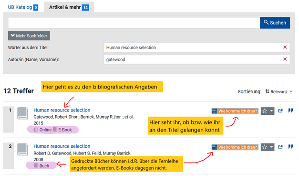Cite result 1 using quotation icon

click(x=290, y=110)
